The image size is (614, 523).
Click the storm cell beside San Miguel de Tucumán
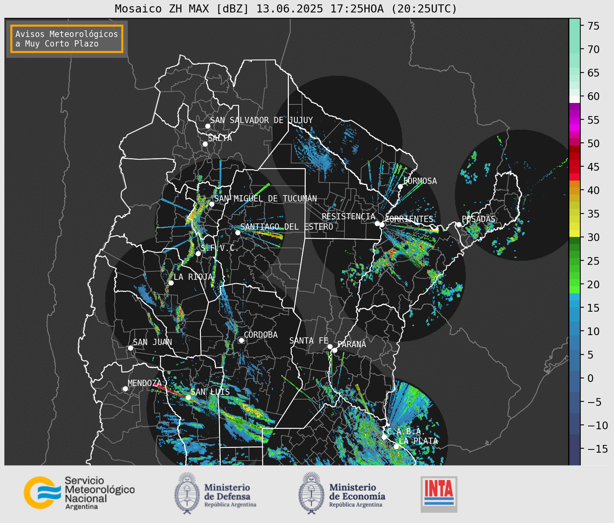(197, 212)
